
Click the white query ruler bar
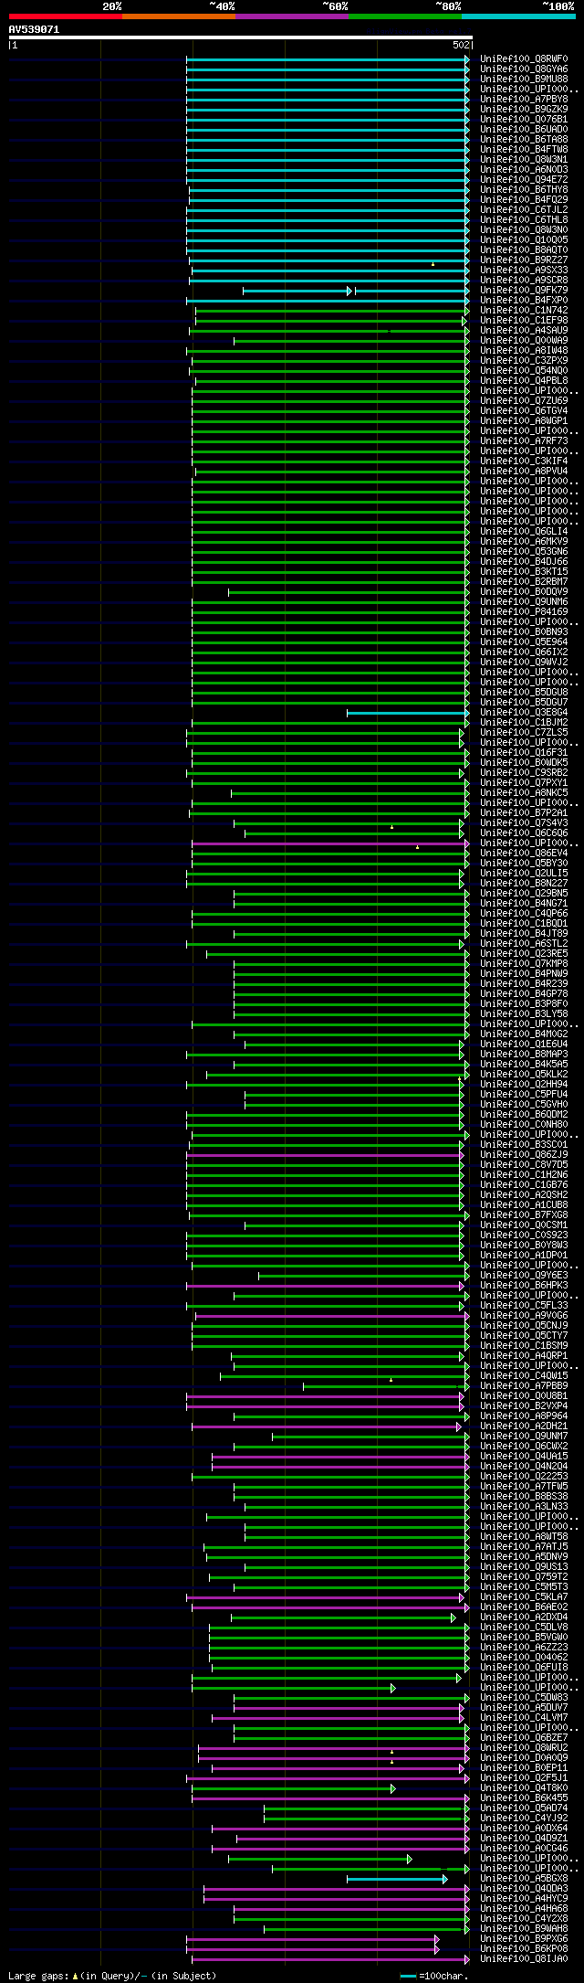[240, 37]
